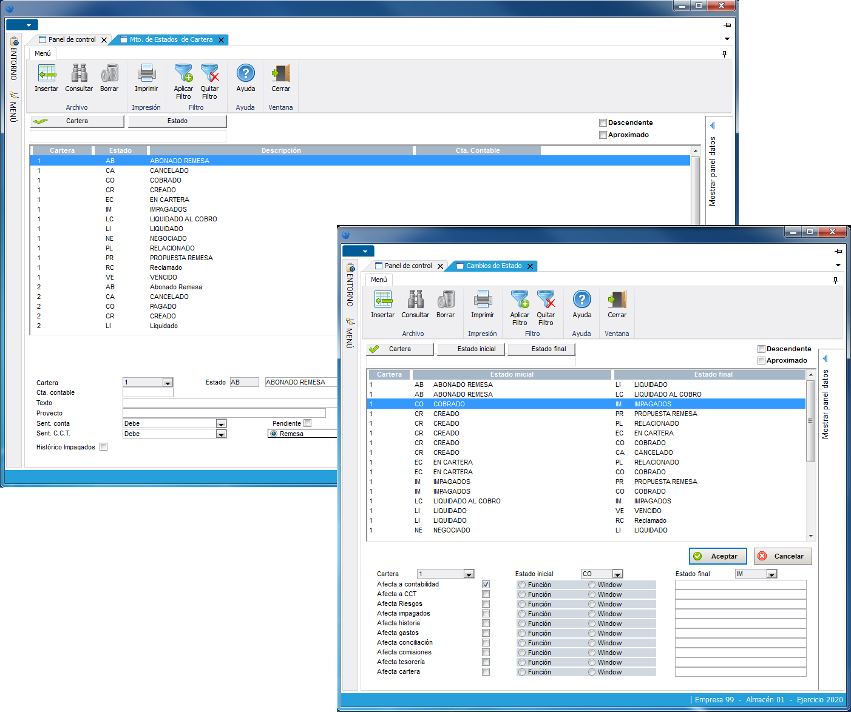Click Consultar binoculars in Cambios de Estado window
The image size is (851, 712).
415,300
